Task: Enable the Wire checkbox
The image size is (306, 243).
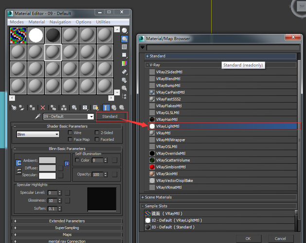Action: point(71,132)
